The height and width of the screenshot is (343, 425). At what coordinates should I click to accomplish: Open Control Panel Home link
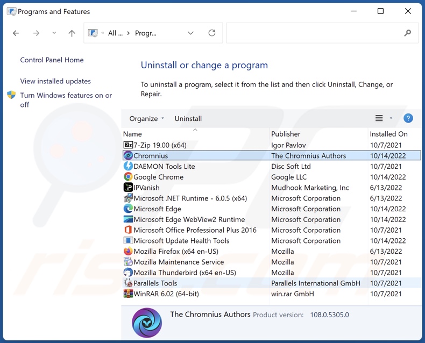pos(52,60)
